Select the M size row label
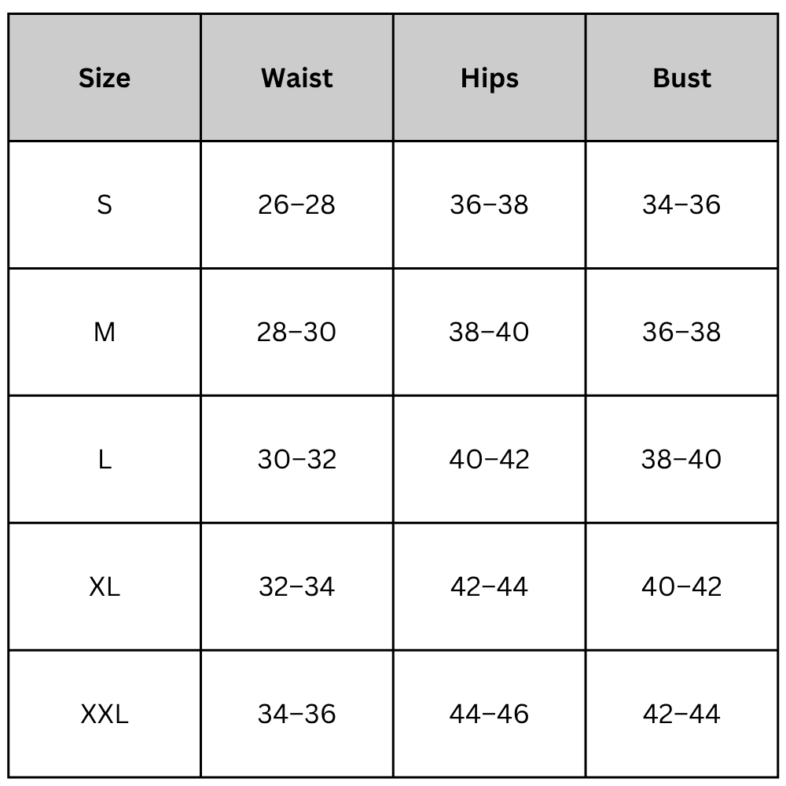 pos(105,332)
